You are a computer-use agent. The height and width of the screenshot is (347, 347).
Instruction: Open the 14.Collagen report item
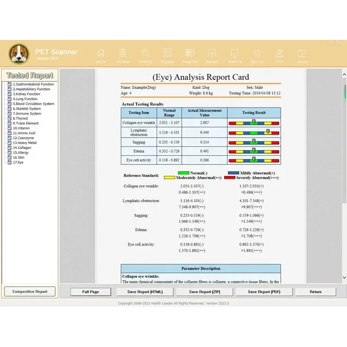22,147
